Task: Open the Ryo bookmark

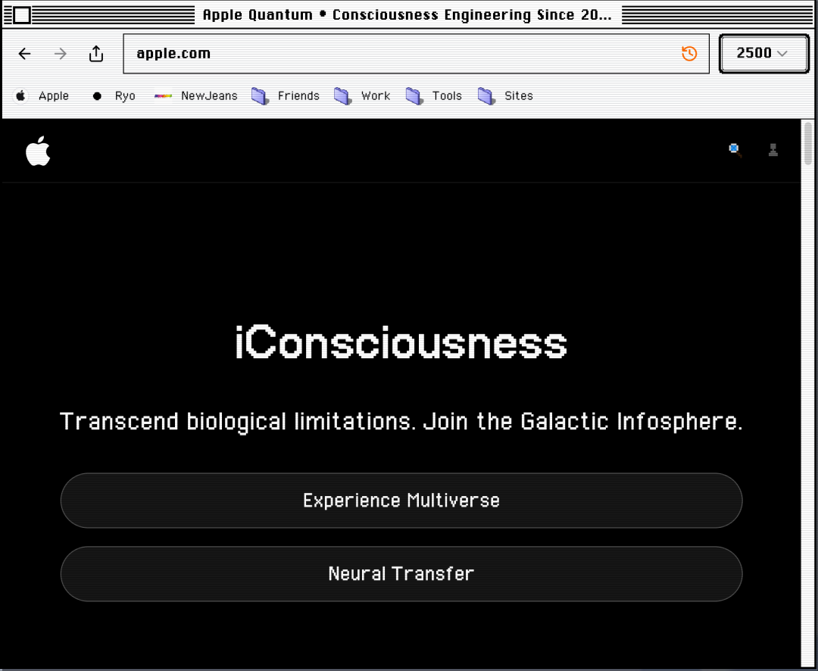Action: [x=114, y=96]
